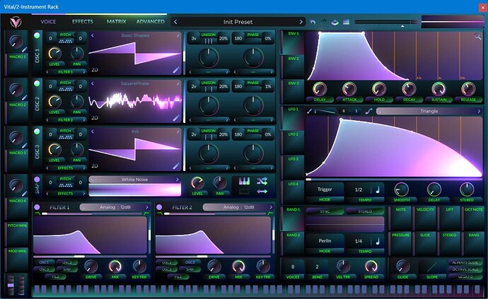Click the save preset icon

click(x=335, y=22)
